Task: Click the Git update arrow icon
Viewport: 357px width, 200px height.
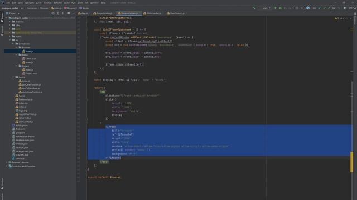Action: 319,8
